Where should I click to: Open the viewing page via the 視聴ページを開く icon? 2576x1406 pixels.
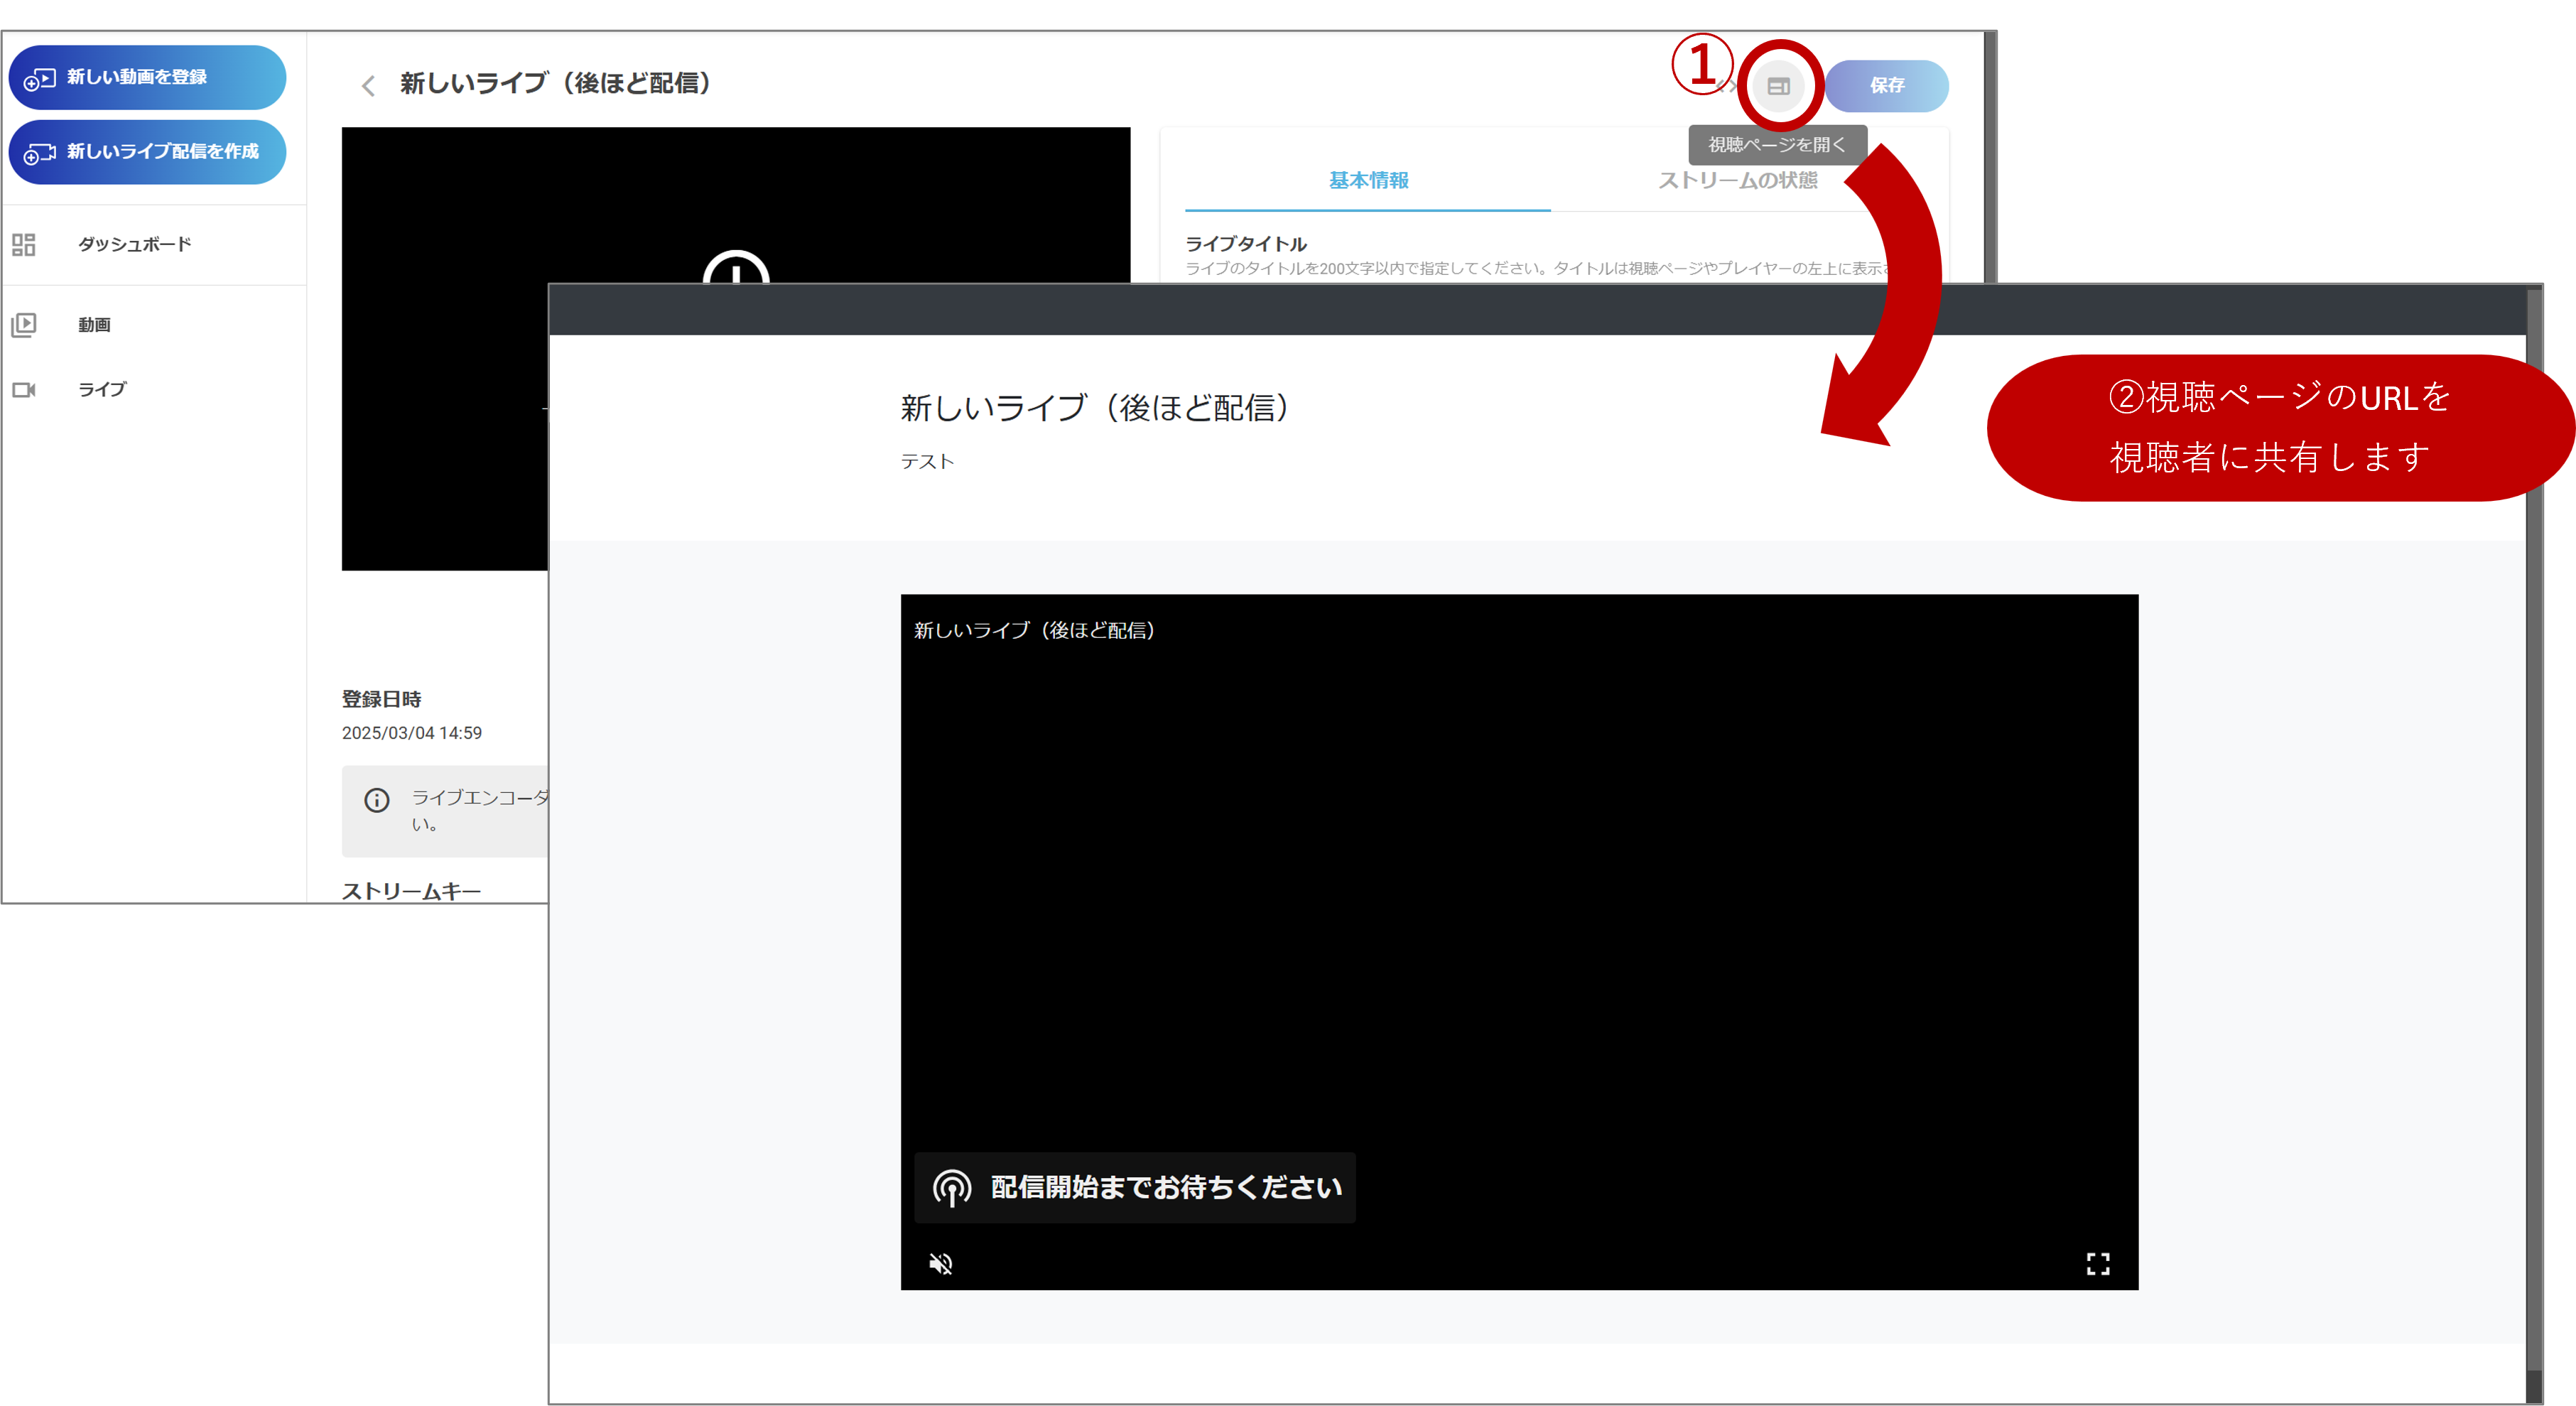click(1778, 86)
